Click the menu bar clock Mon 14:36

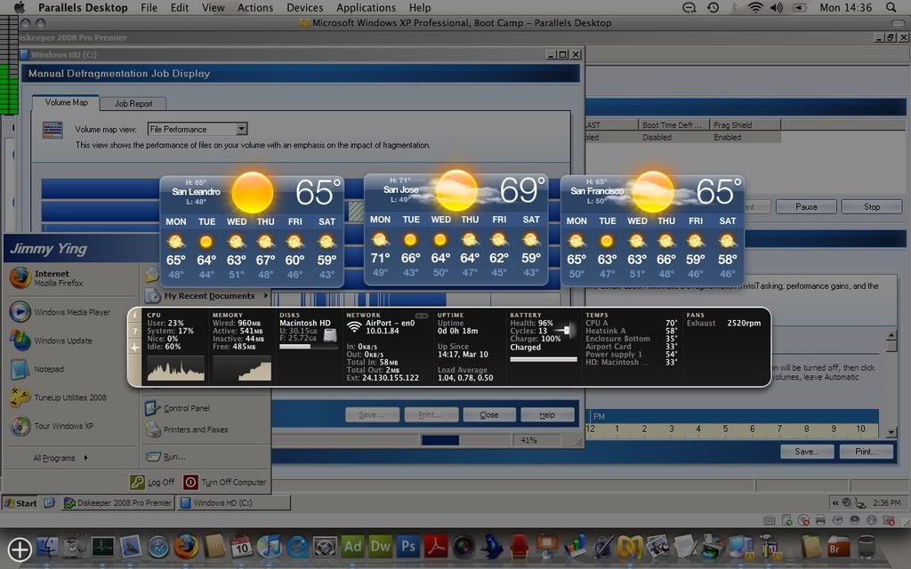[x=845, y=7]
